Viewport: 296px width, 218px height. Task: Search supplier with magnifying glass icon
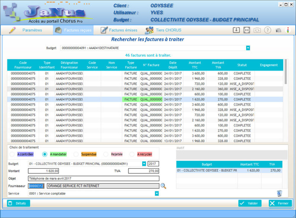163,186
